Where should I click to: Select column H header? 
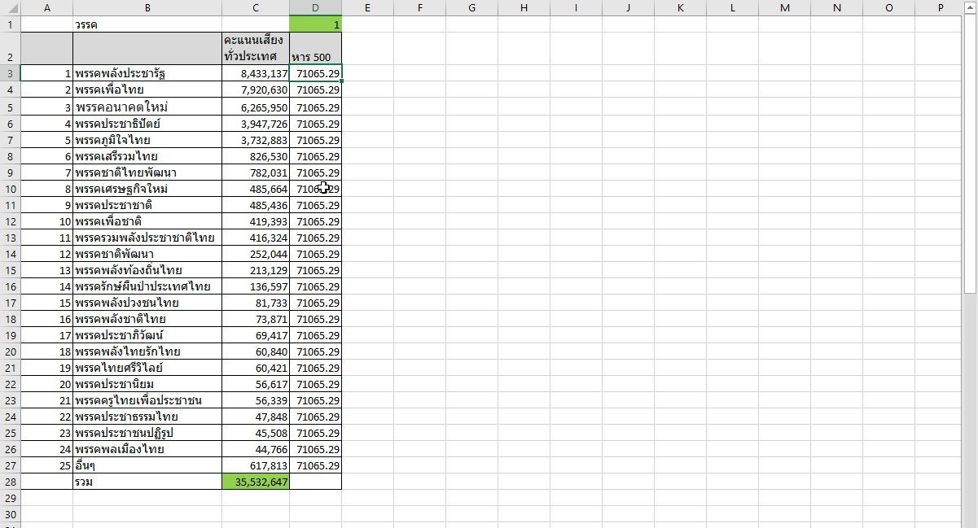point(524,7)
